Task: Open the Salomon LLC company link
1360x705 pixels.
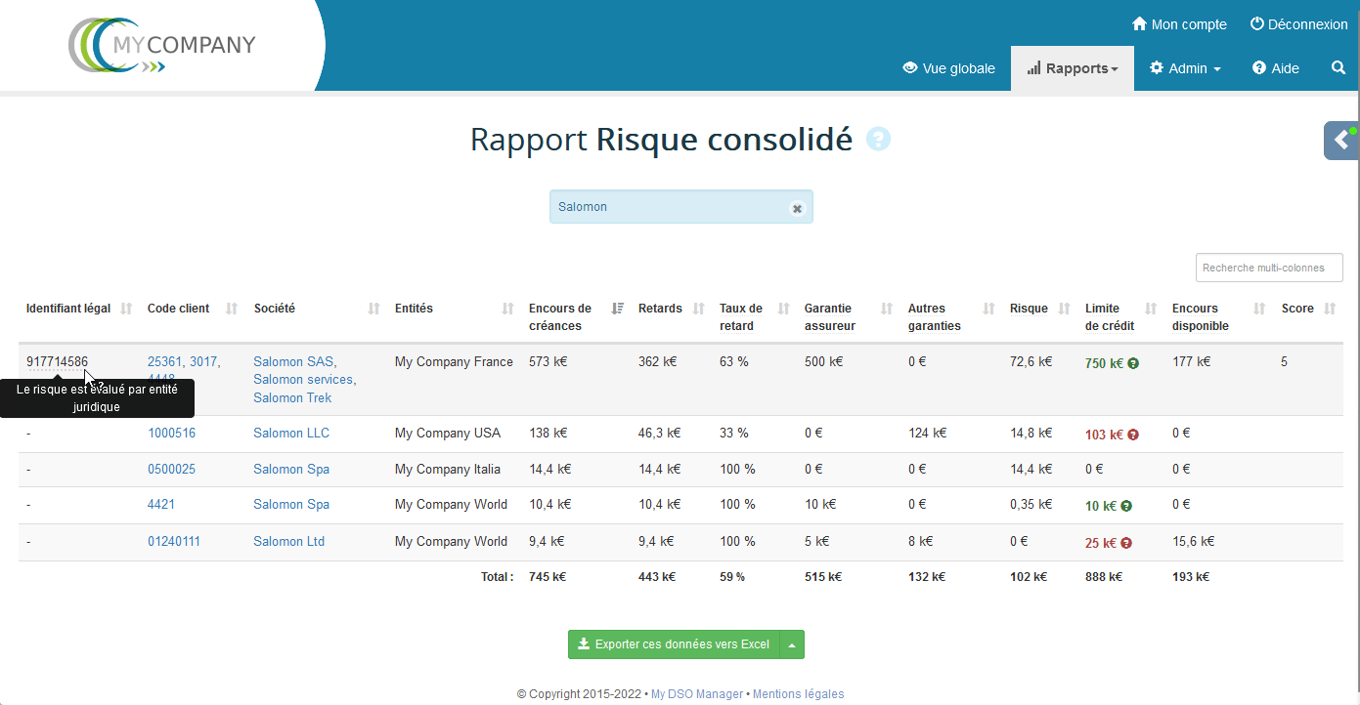Action: (x=290, y=433)
